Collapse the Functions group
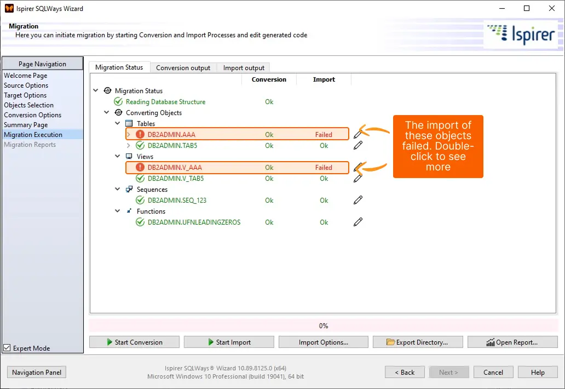 118,211
